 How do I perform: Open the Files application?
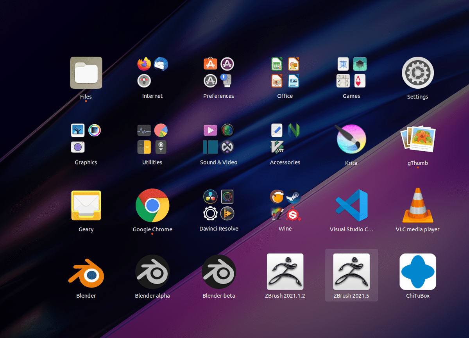(86, 73)
